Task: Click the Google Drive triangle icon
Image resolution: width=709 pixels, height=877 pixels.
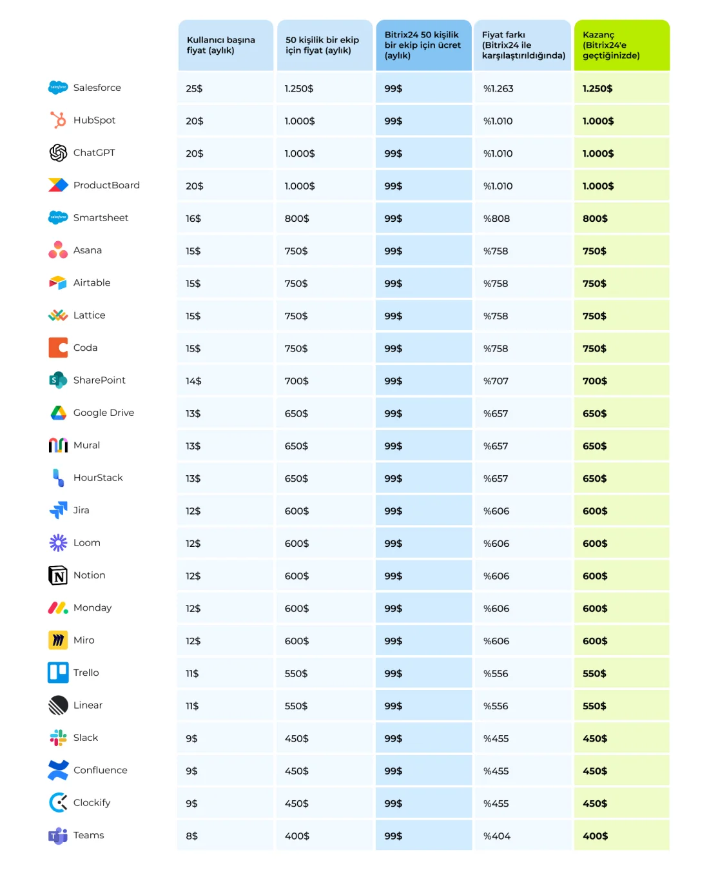Action: 58,413
